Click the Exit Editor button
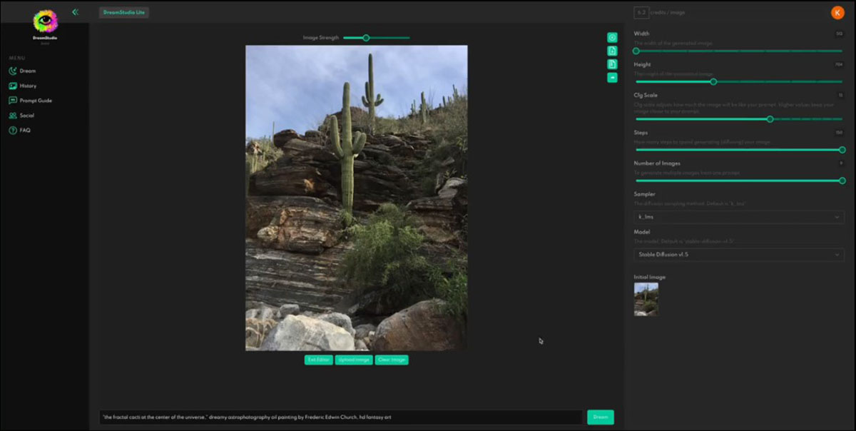Image resolution: width=856 pixels, height=431 pixels. tap(319, 360)
